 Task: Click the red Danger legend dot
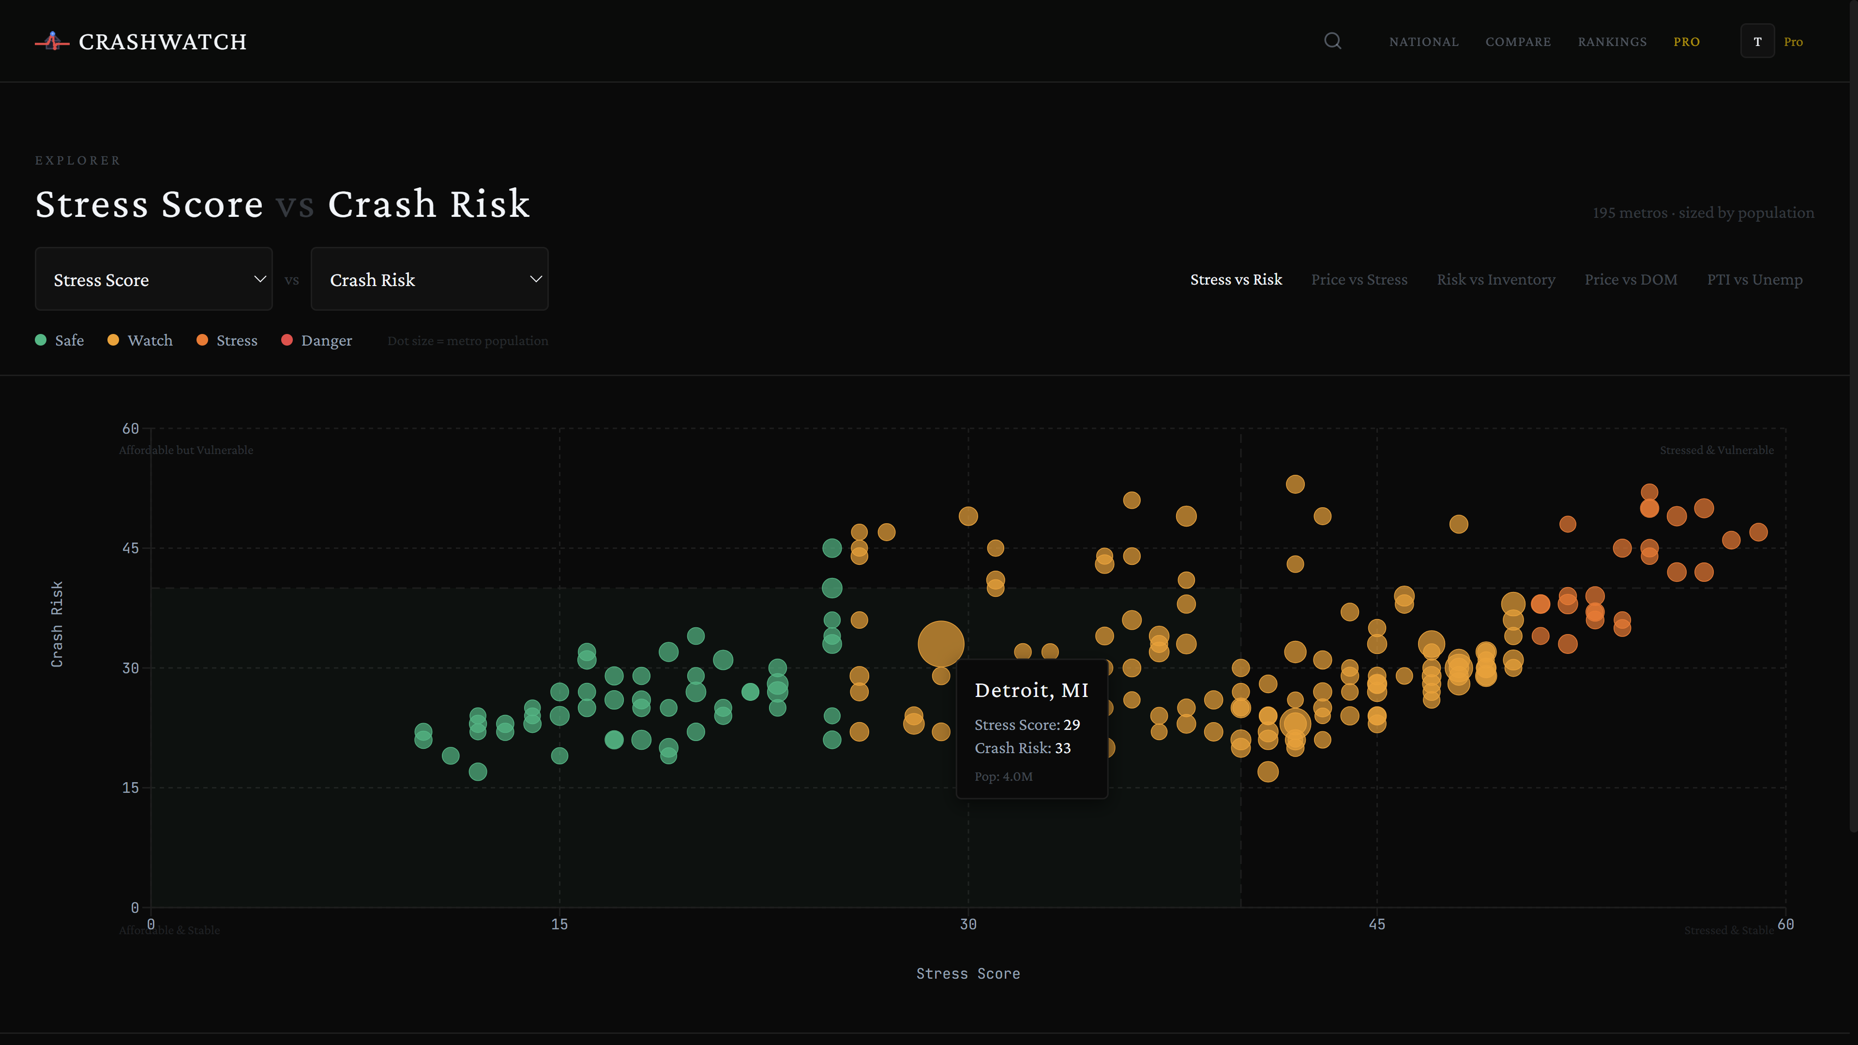(287, 340)
